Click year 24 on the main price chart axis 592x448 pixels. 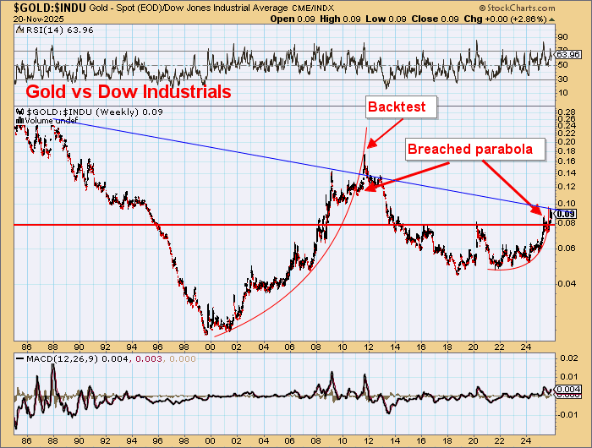(526, 347)
